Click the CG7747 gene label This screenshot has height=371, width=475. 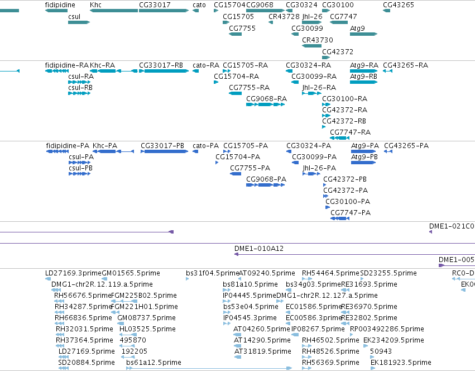click(343, 17)
